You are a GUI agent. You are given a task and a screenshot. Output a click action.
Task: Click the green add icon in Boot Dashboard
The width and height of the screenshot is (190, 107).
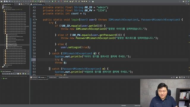[x=25, y=74]
